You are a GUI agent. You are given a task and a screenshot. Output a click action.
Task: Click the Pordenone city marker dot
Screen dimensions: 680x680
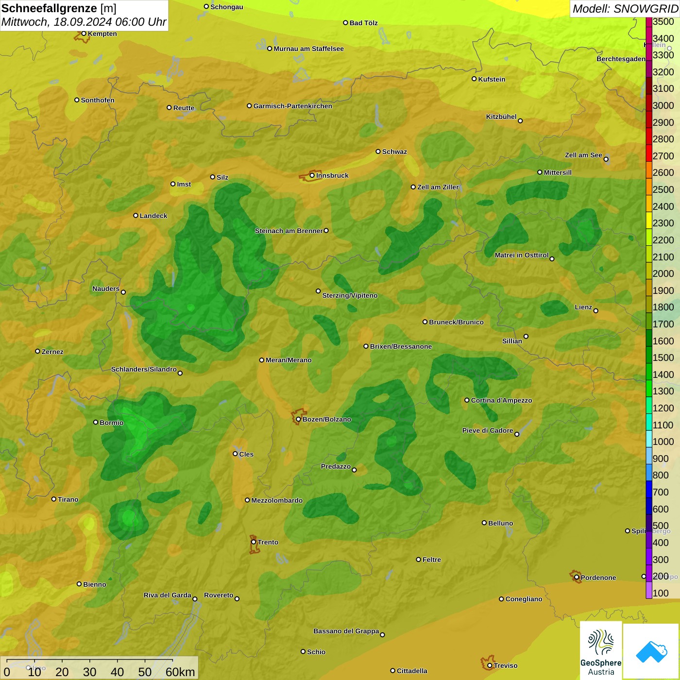577,578
